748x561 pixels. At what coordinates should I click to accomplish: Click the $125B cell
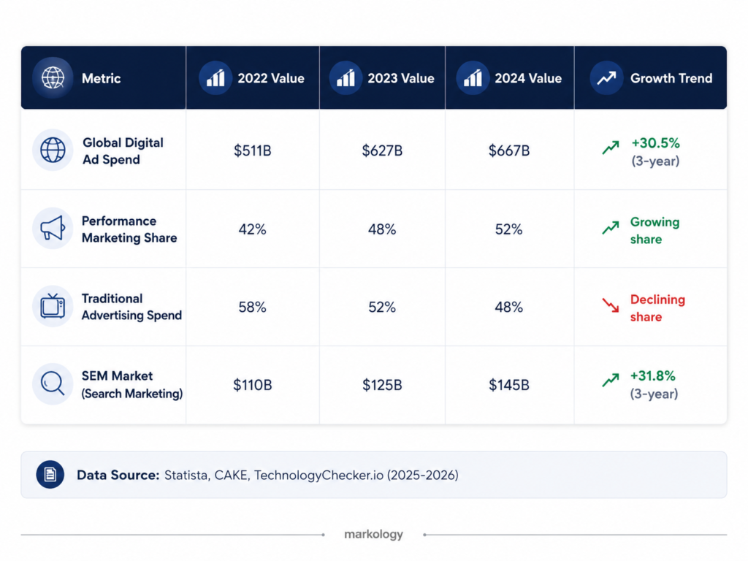[382, 385]
